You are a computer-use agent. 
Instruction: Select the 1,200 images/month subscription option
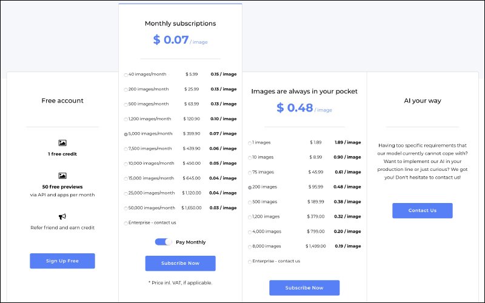tap(126, 119)
